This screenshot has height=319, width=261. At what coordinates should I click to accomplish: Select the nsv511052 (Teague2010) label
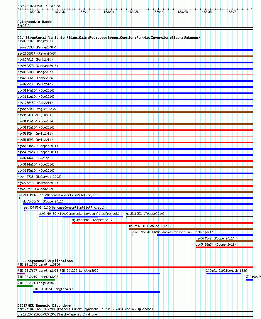(145, 214)
